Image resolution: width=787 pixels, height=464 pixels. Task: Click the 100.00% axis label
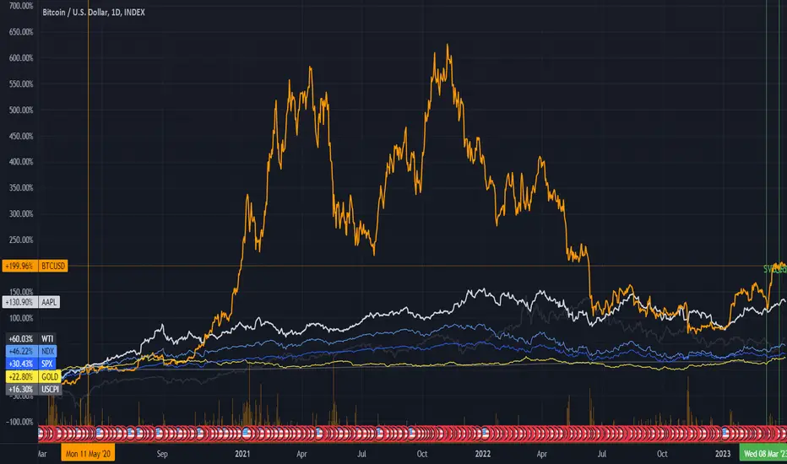pyautogui.click(x=21, y=318)
